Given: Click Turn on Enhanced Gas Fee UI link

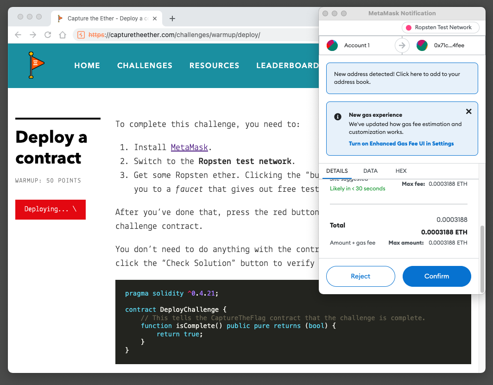Looking at the screenshot, I should pyautogui.click(x=401, y=144).
